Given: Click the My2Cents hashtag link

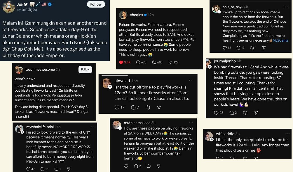Looking at the screenshot, I should click(281, 40).
